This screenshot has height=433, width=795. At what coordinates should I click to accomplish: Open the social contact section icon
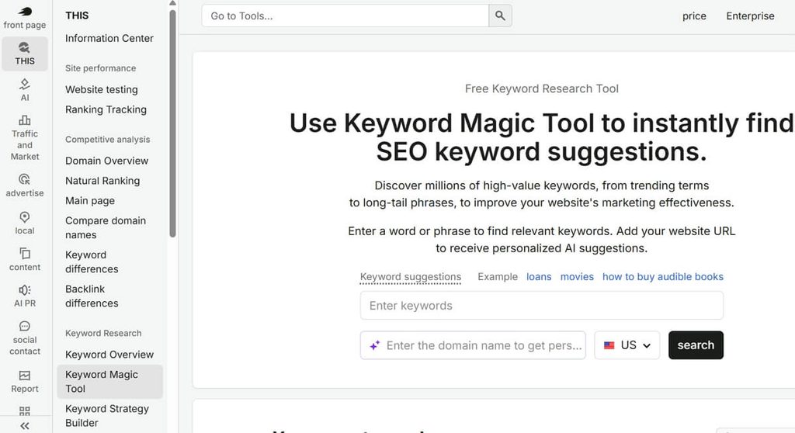(x=24, y=326)
